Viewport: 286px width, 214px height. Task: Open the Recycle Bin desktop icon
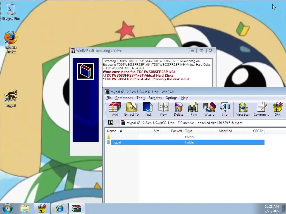pos(11,11)
